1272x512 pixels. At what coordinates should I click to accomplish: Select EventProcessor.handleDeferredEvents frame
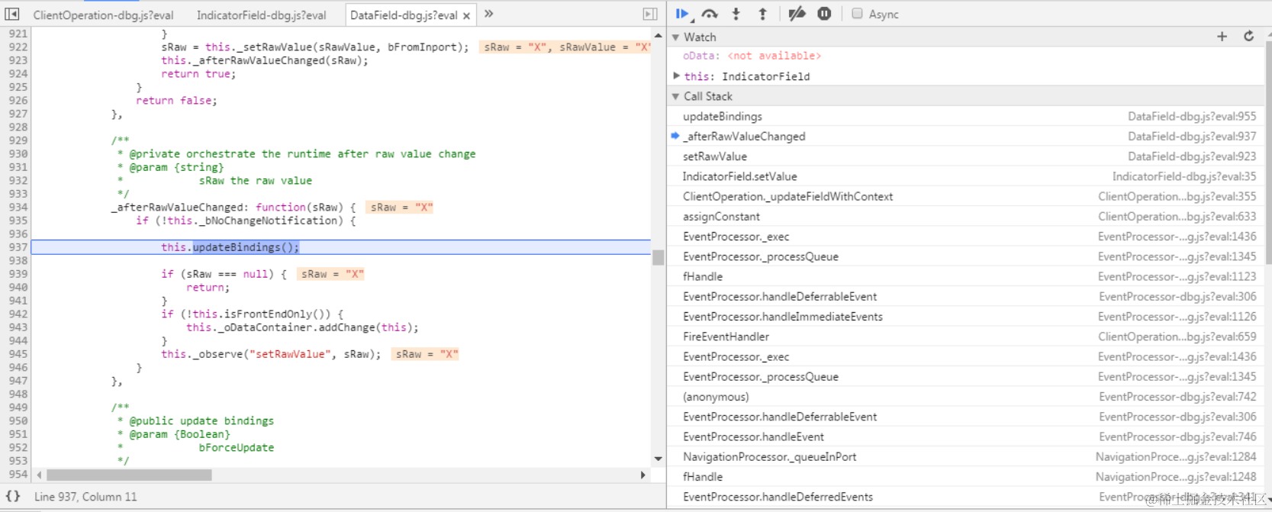[965, 497]
